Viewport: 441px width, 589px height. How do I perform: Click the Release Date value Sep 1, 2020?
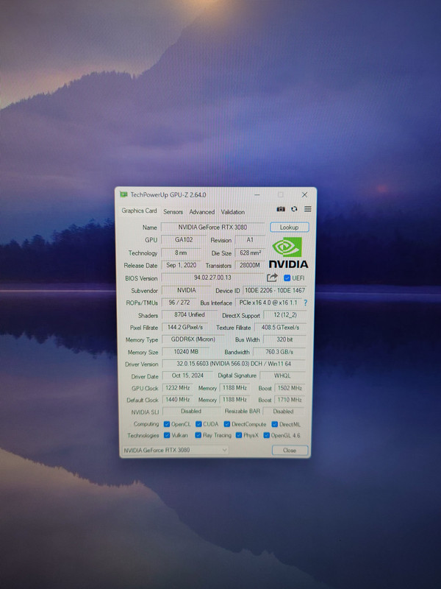(x=181, y=265)
